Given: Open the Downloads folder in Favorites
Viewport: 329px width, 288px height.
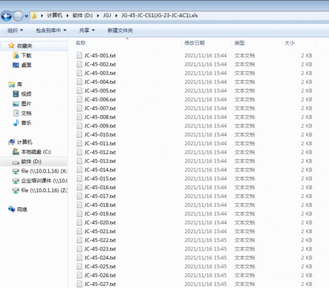Looking at the screenshot, I should [x=26, y=56].
